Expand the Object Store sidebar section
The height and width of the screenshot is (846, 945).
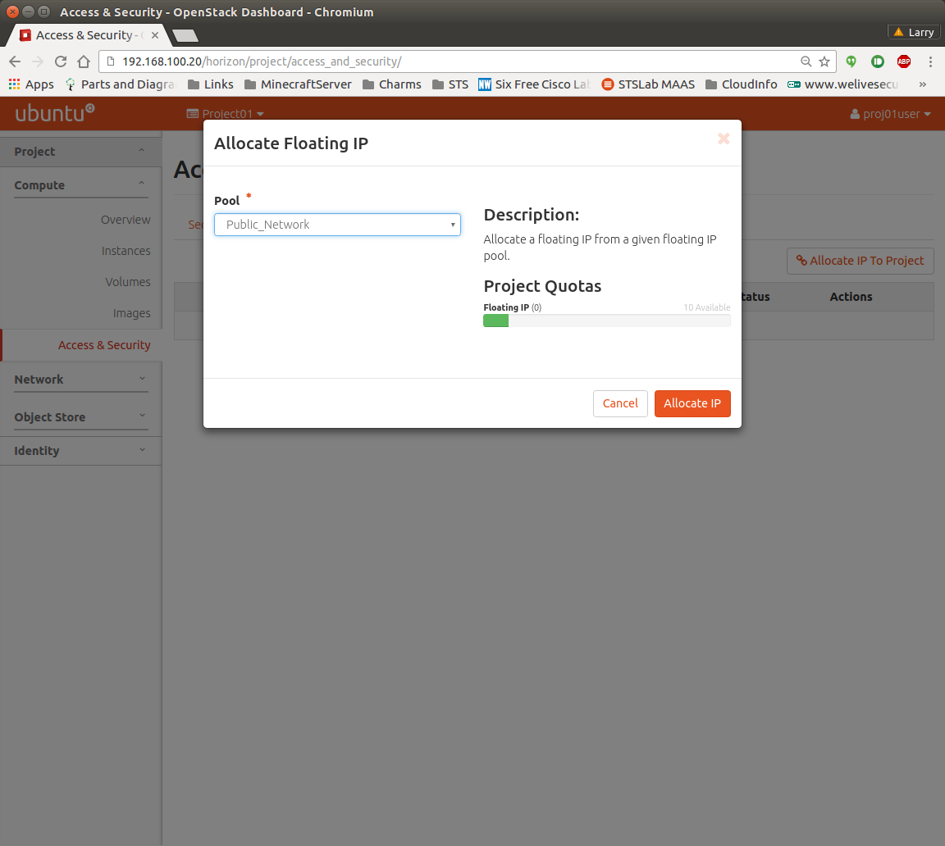80,417
